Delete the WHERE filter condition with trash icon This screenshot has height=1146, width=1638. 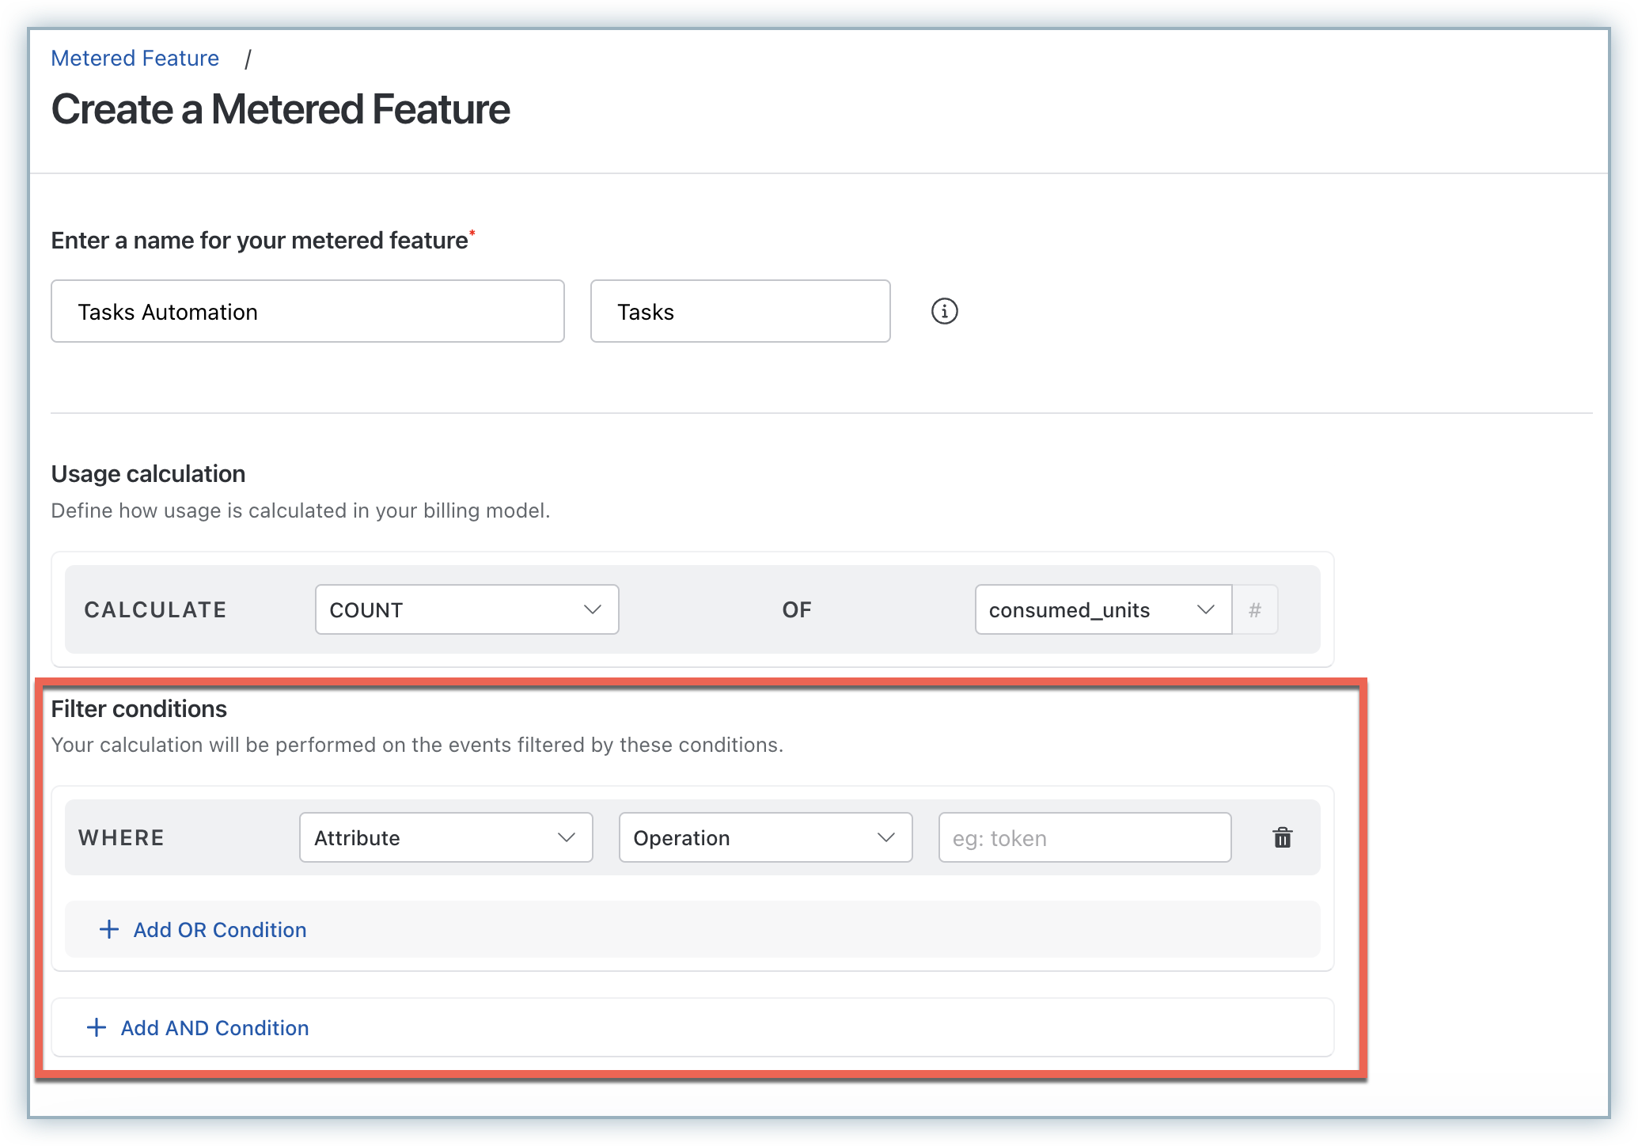click(1282, 837)
